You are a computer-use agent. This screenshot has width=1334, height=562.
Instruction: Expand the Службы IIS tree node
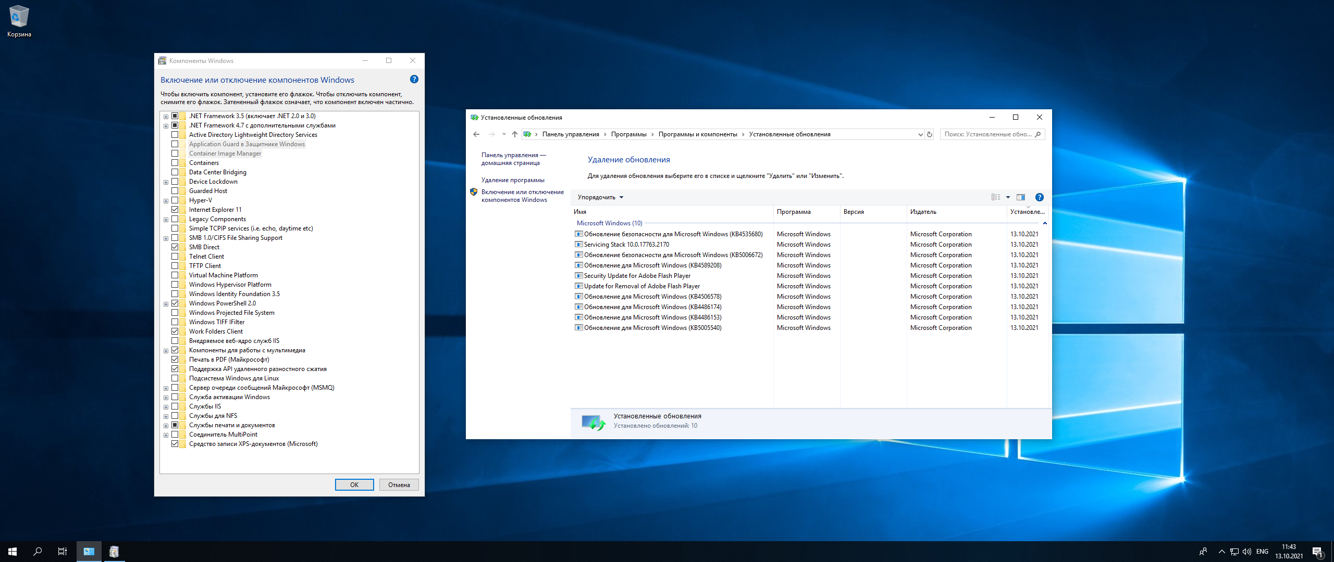(166, 407)
